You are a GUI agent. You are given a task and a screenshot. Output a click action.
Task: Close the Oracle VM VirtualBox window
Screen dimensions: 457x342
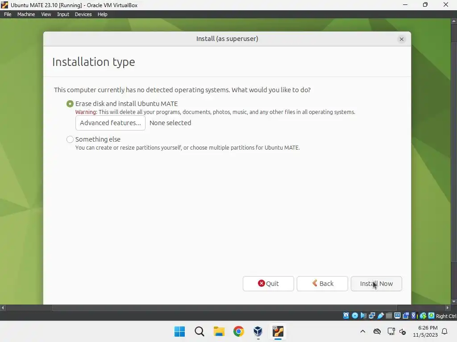446,4
